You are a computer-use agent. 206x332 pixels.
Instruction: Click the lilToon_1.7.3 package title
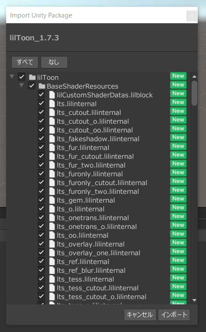34,38
